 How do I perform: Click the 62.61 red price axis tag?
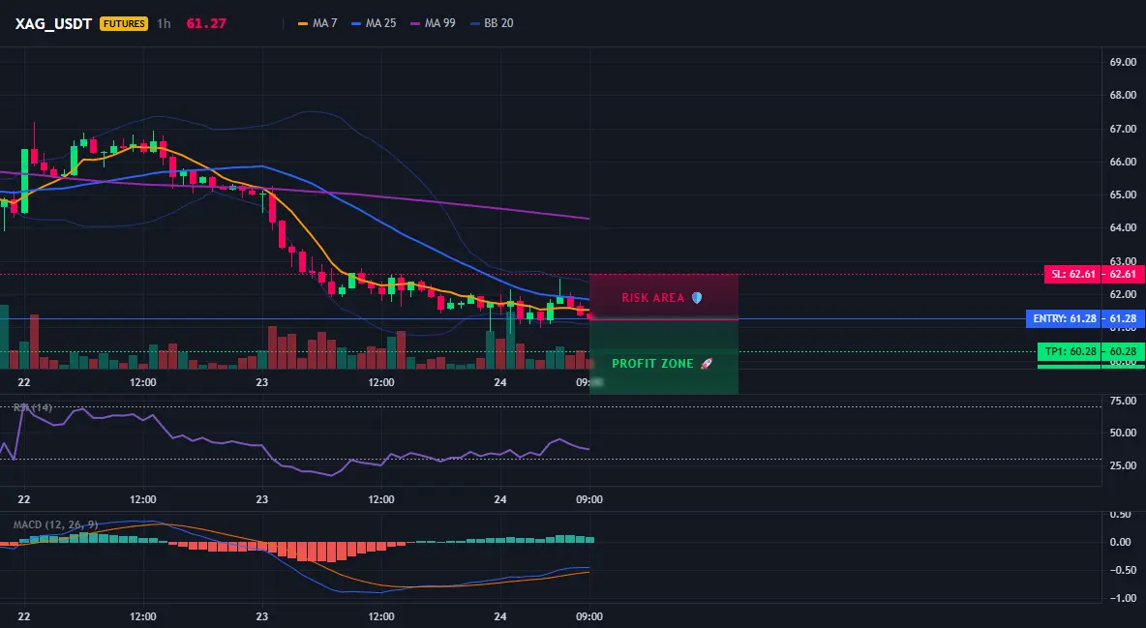1124,274
